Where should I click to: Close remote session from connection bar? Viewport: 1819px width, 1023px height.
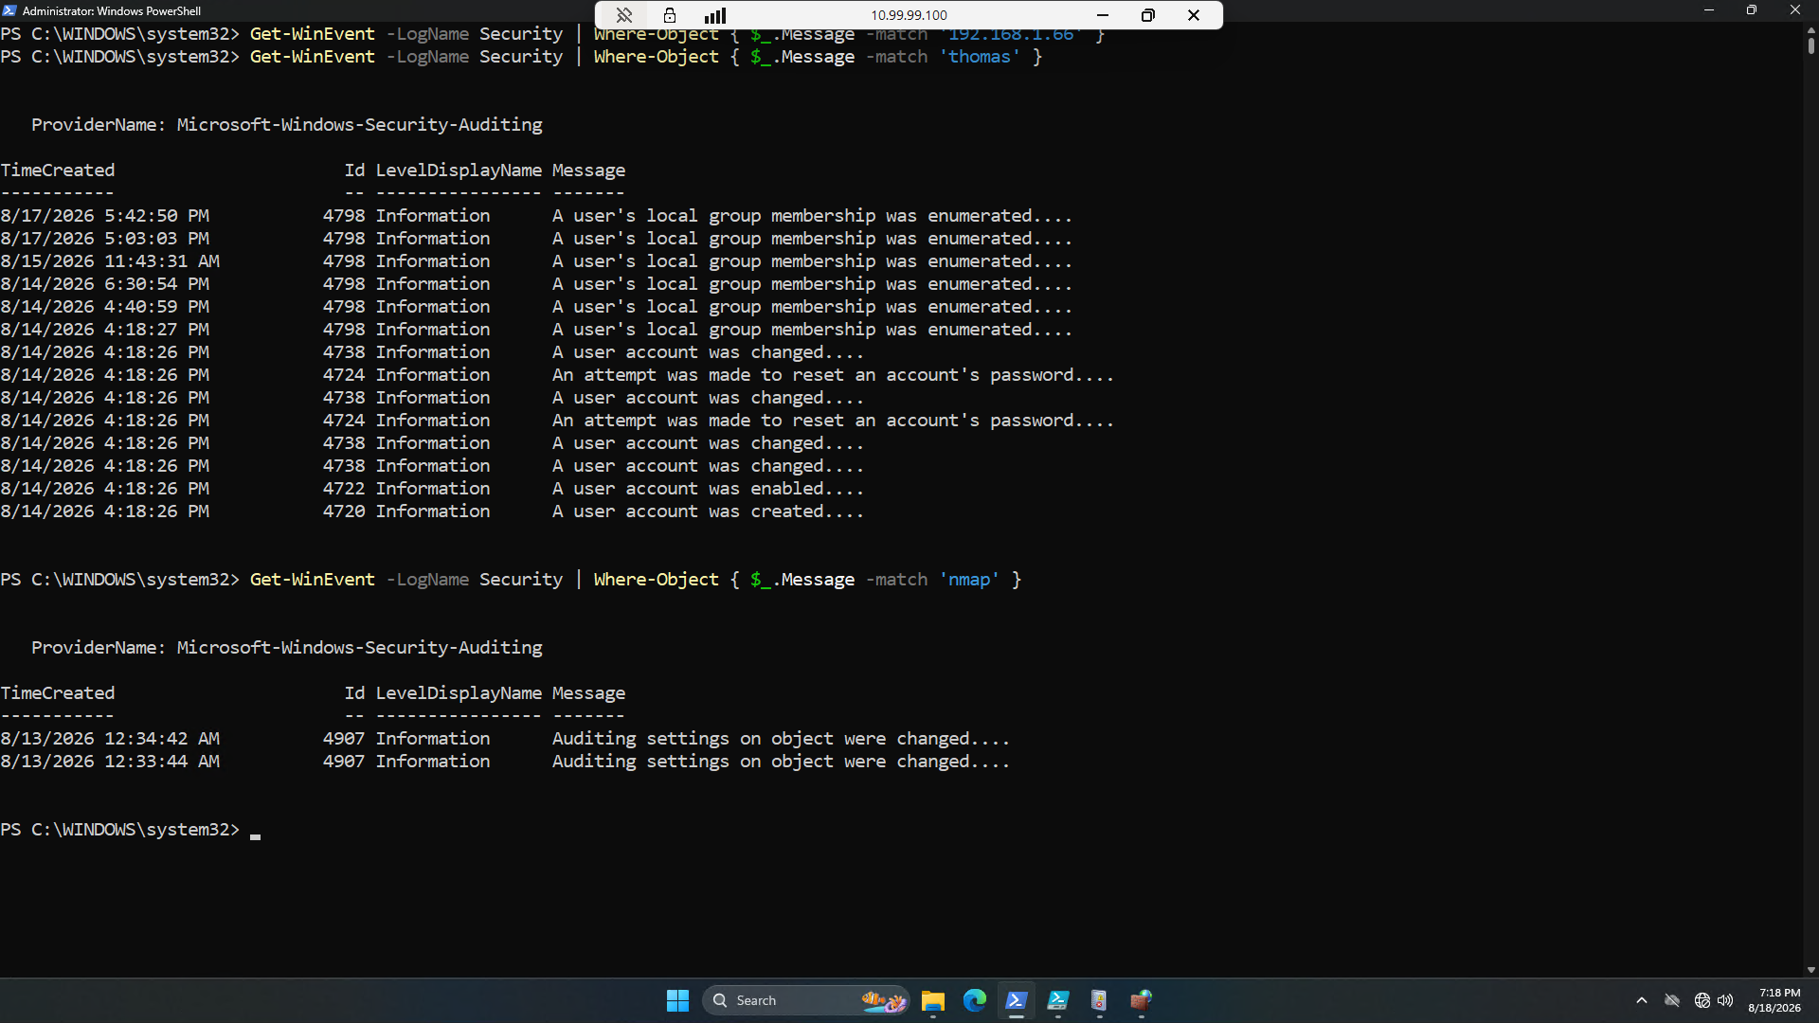(1194, 15)
